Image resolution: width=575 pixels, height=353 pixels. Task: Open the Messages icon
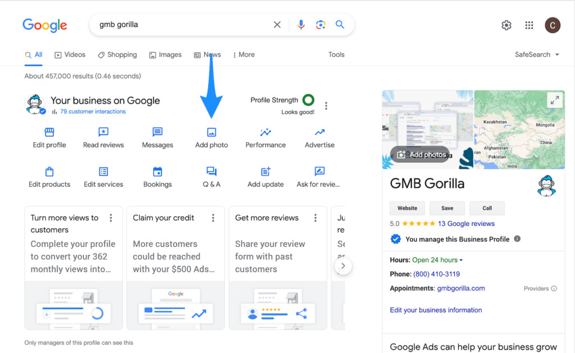coord(157,132)
